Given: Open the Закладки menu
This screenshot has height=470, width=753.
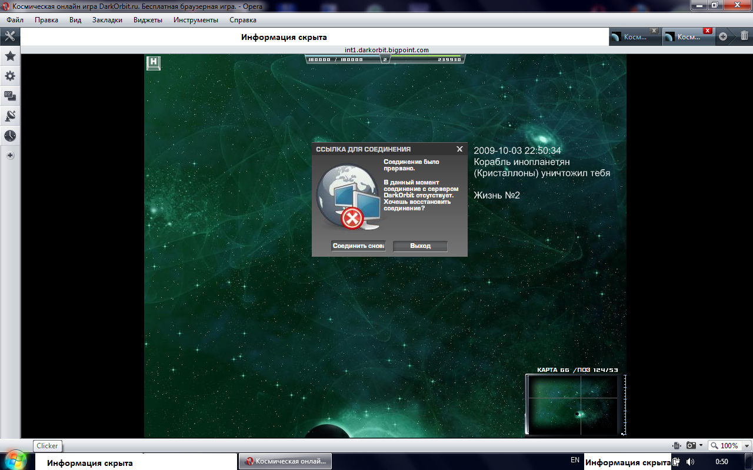Looking at the screenshot, I should [107, 20].
